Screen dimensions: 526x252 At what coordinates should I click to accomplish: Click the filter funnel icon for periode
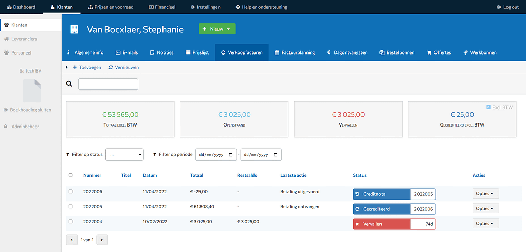(155, 155)
